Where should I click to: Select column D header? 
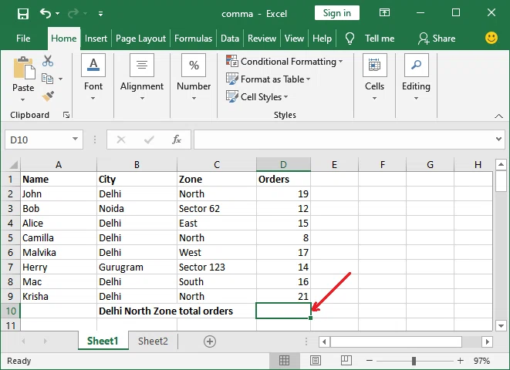coord(283,164)
